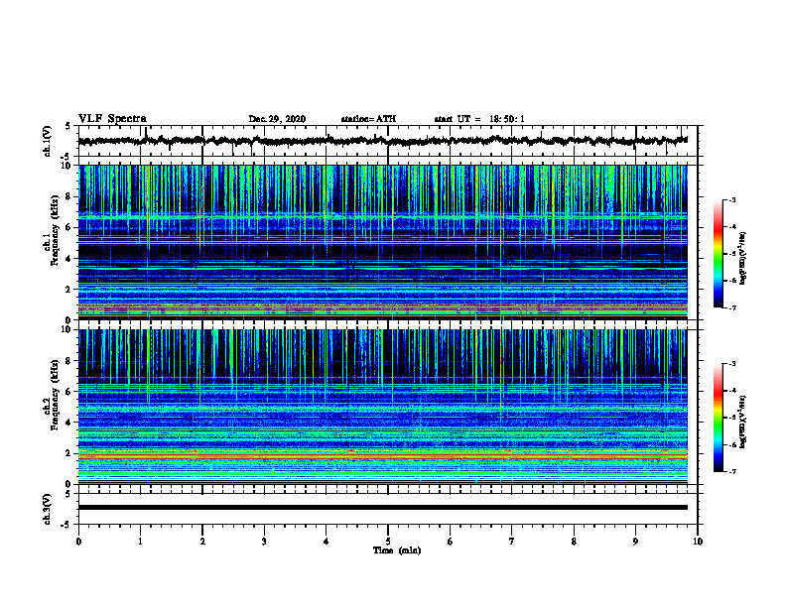
Task: Click time axis tick label '5'
Action: [x=388, y=542]
